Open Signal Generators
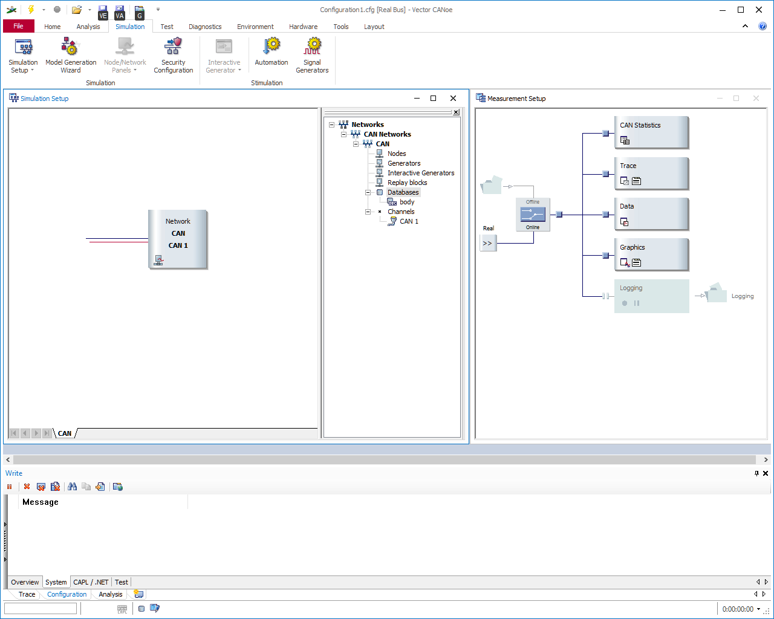The height and width of the screenshot is (619, 774). tap(312, 55)
